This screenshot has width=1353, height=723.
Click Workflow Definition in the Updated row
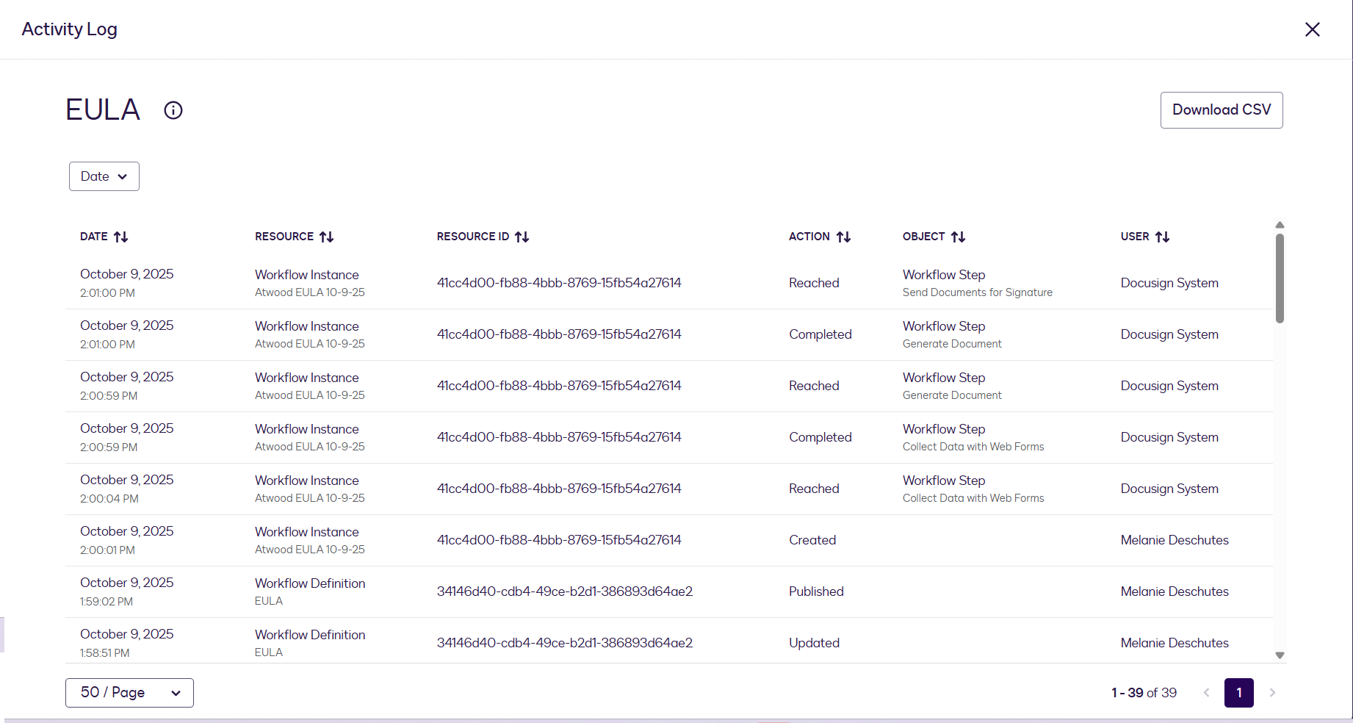(x=310, y=635)
